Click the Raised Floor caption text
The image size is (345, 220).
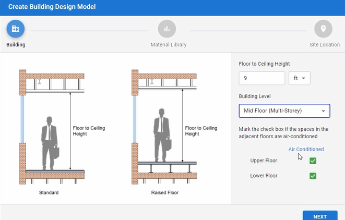click(x=162, y=193)
